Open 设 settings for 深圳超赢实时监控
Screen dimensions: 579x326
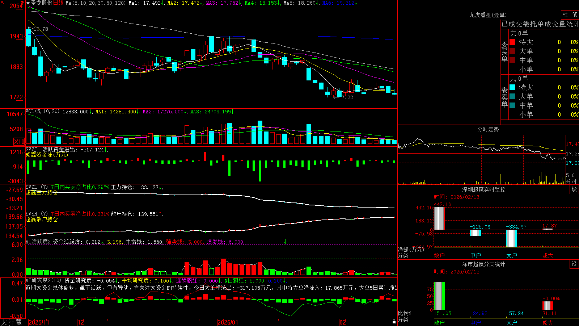click(574, 189)
